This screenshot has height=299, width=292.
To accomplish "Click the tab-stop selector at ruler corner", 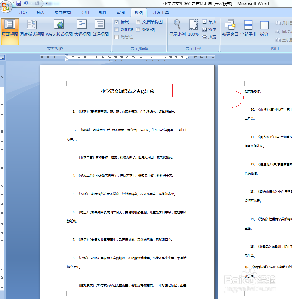I will pos(3,57).
